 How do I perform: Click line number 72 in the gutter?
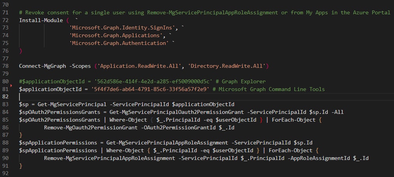click(x=5, y=20)
